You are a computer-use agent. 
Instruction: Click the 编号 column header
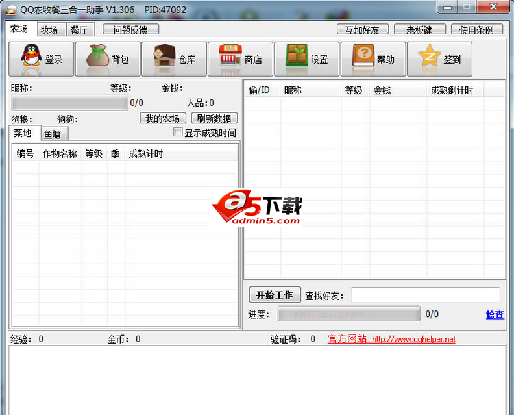point(25,153)
